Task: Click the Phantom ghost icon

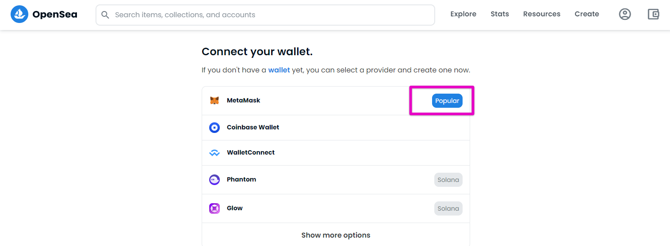Action: pos(214,180)
